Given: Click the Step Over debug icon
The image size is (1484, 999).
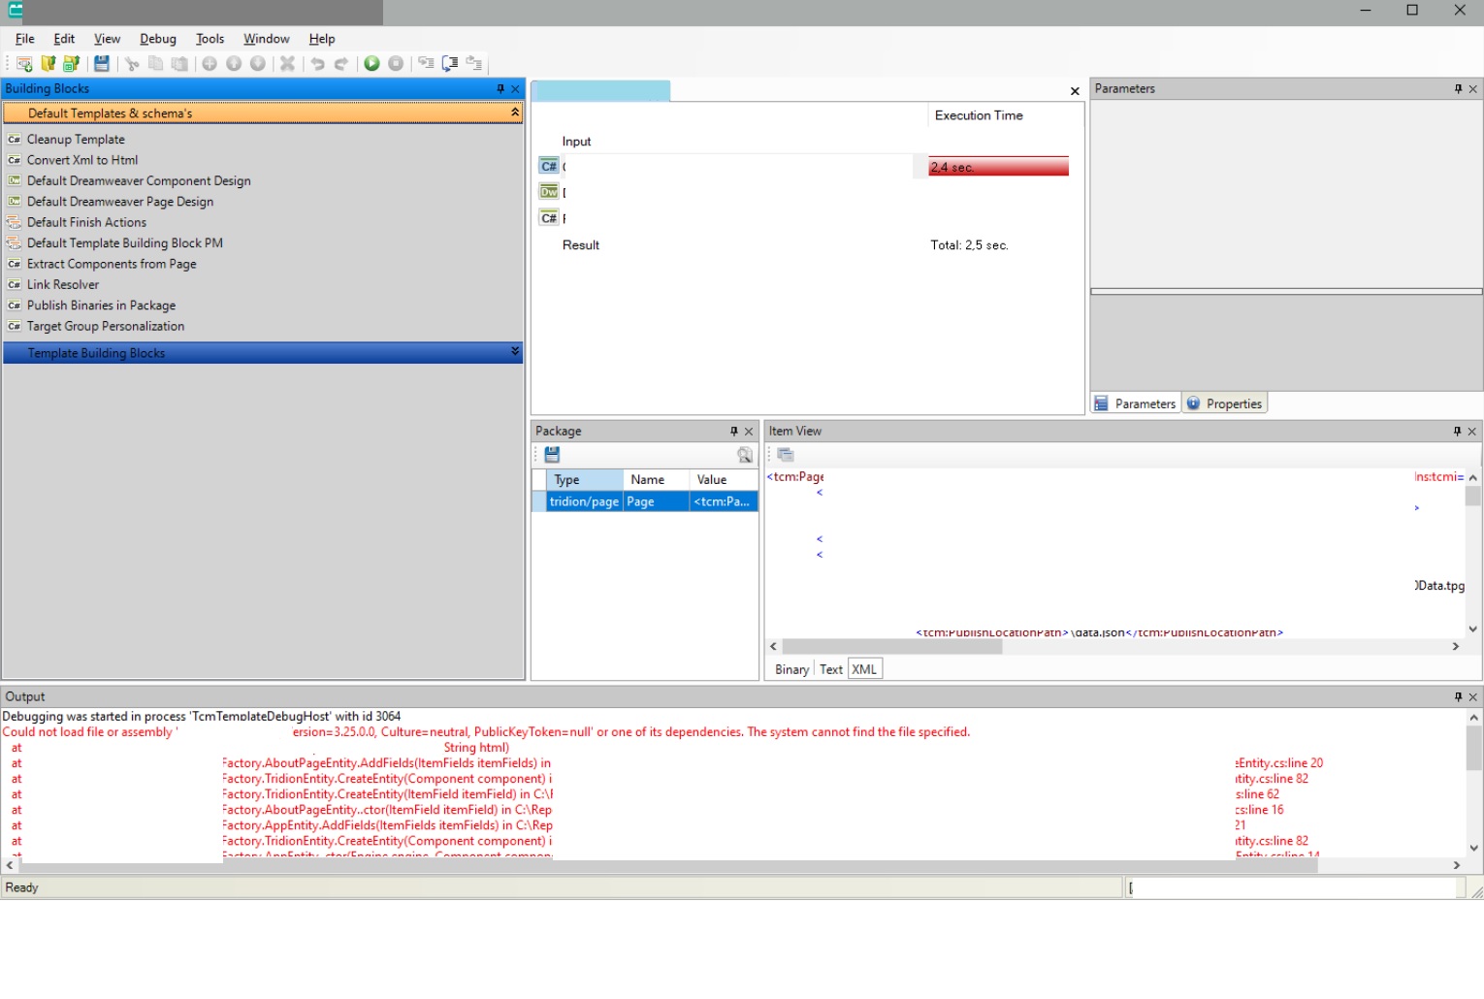Looking at the screenshot, I should (450, 64).
